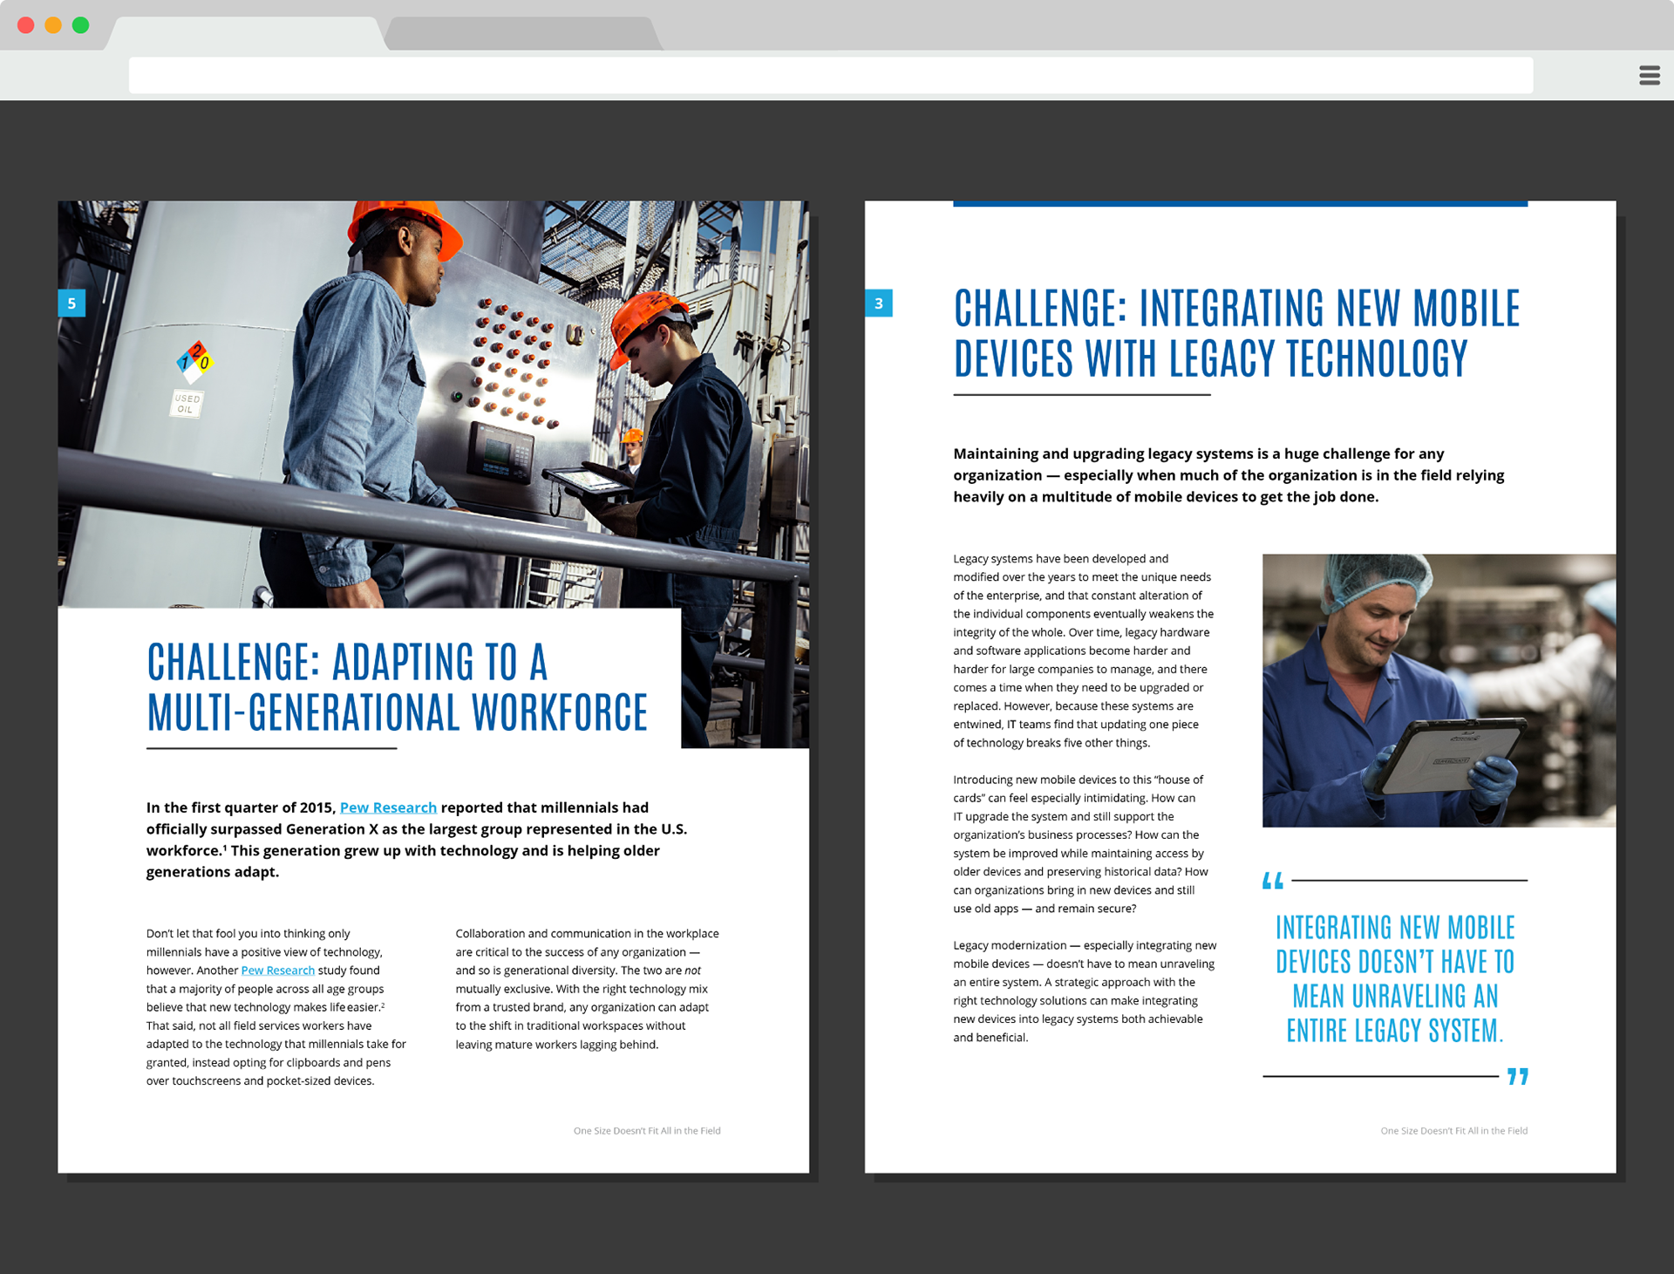
Task: Click the green maximize window button
Action: coord(80,25)
